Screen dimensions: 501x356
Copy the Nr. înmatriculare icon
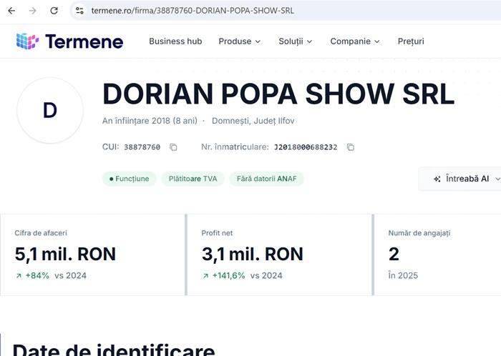(351, 147)
